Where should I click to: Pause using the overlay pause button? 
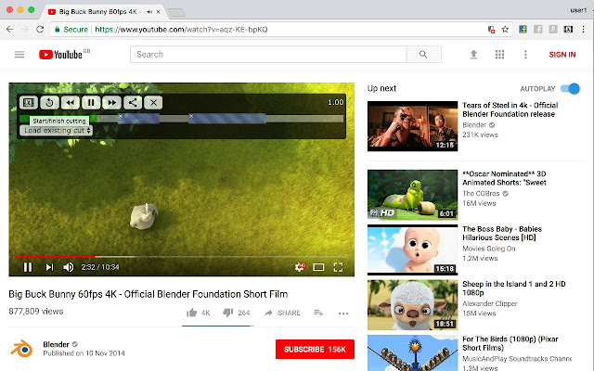(x=91, y=103)
